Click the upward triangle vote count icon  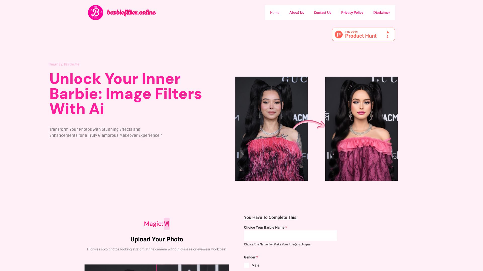(x=388, y=32)
